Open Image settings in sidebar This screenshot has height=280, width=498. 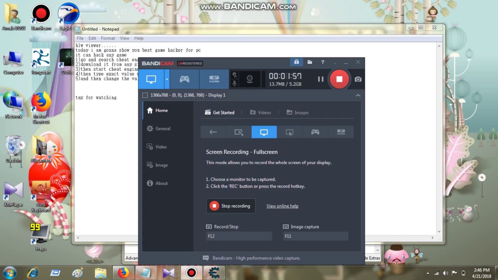[x=167, y=165]
